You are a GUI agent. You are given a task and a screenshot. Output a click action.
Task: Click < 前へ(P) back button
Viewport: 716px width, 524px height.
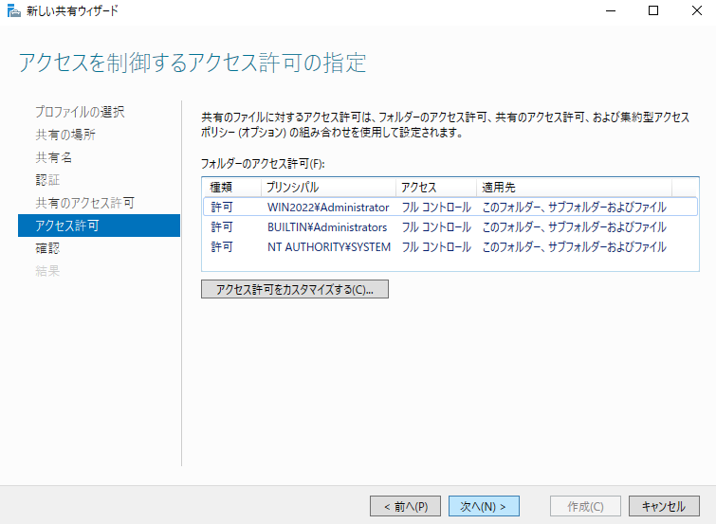tap(405, 506)
